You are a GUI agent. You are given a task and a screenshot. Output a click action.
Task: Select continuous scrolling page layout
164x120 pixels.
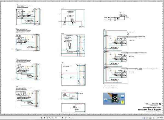147,118
